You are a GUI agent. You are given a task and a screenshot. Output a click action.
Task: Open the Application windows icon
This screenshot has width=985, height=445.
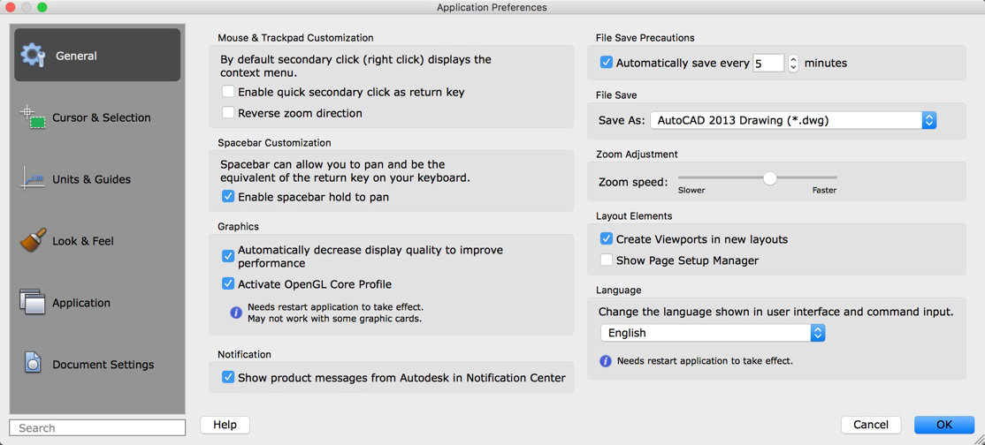33,302
